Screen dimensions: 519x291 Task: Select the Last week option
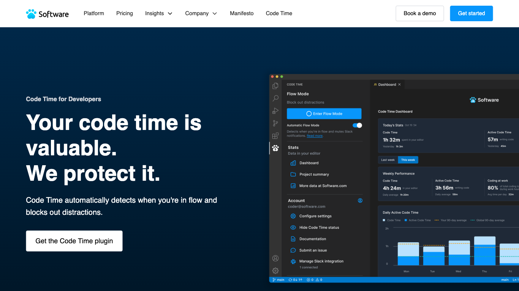pyautogui.click(x=388, y=160)
